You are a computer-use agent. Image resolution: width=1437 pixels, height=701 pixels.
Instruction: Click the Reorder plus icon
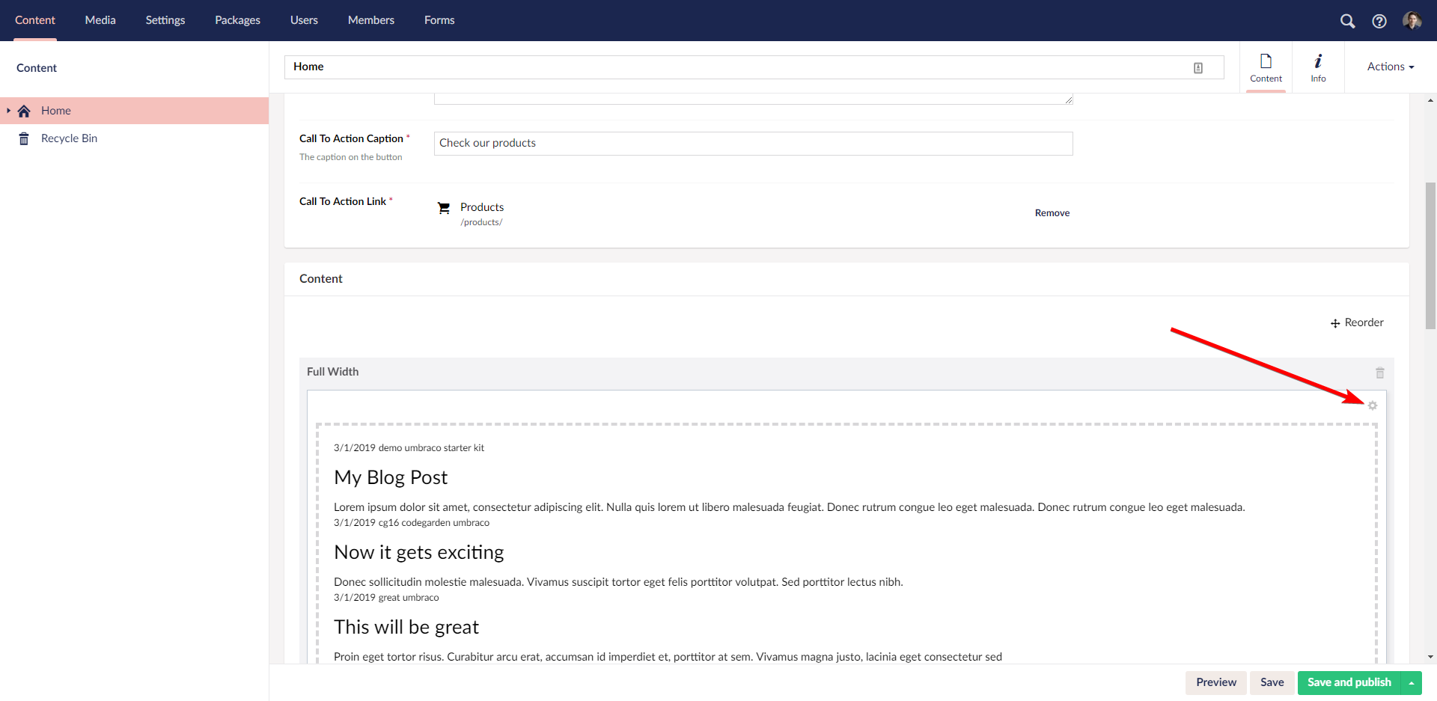(1335, 323)
